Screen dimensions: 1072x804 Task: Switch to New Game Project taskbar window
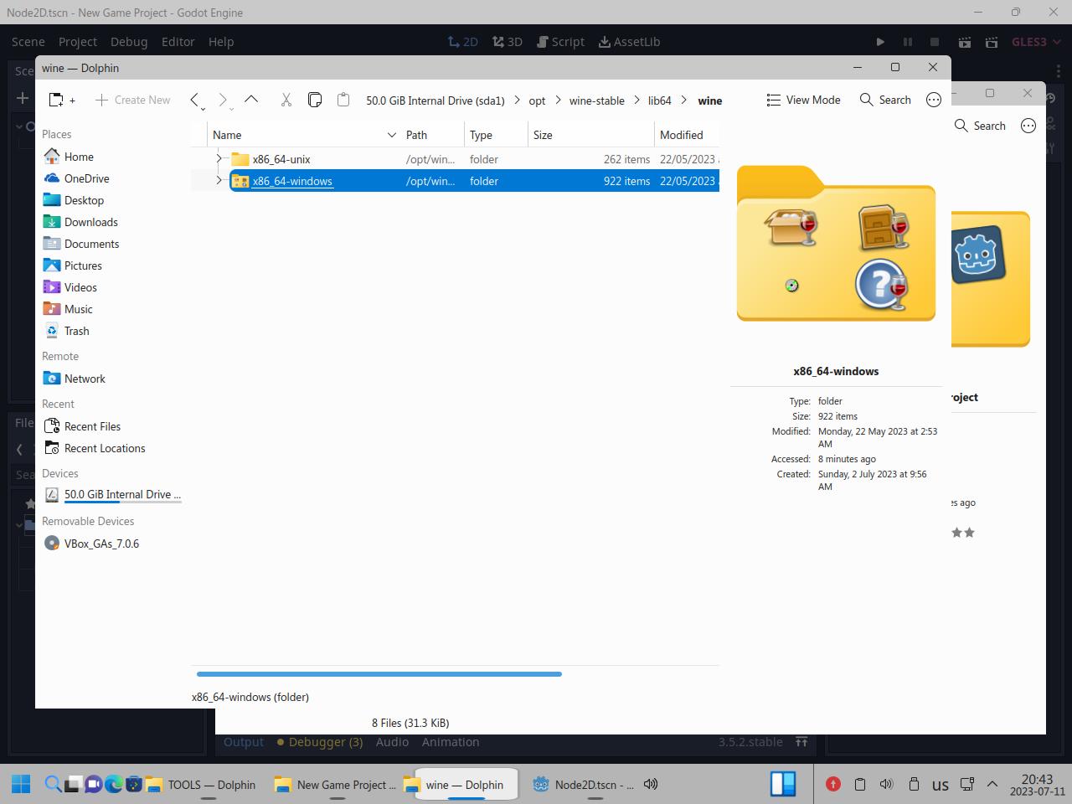pyautogui.click(x=336, y=785)
